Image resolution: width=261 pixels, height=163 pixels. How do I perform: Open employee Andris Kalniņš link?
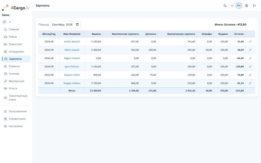[x=72, y=42]
